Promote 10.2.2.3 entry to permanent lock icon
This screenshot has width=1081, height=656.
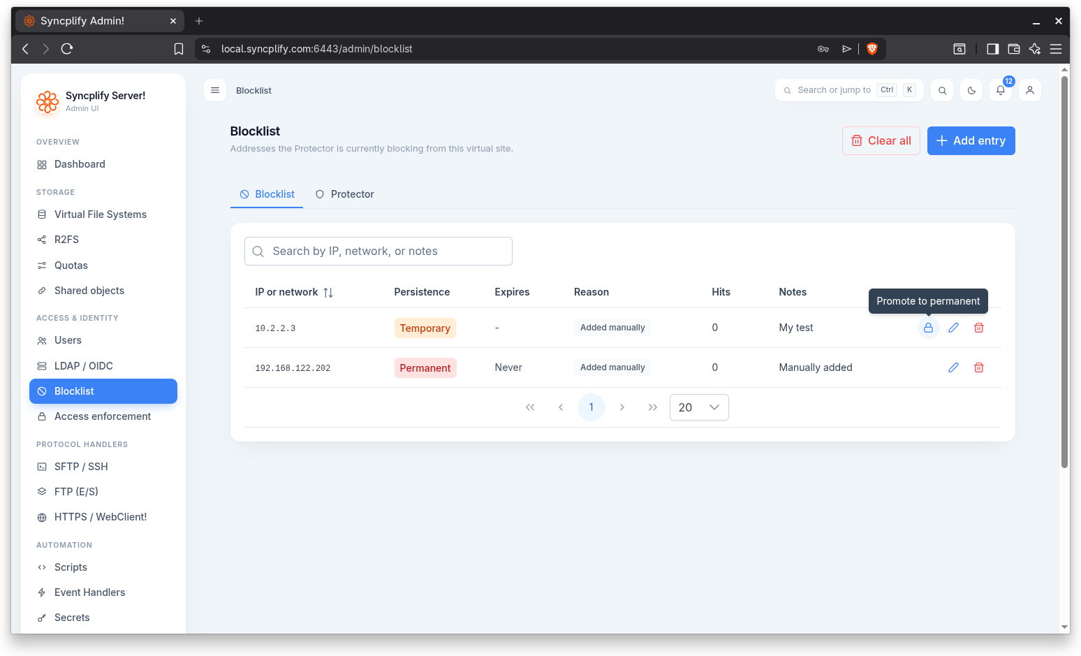[928, 328]
